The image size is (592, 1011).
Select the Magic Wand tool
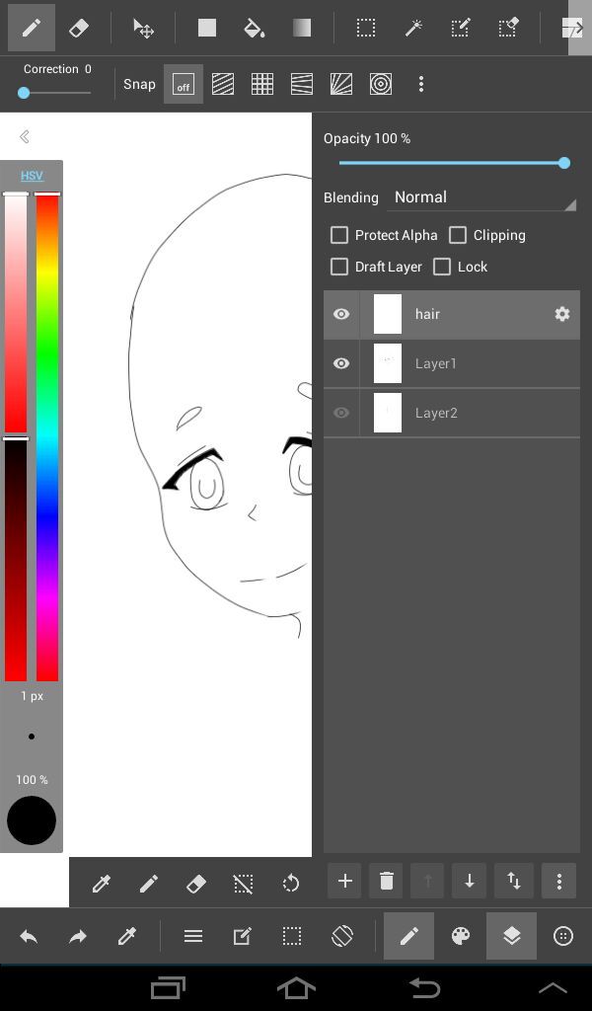[x=413, y=28]
